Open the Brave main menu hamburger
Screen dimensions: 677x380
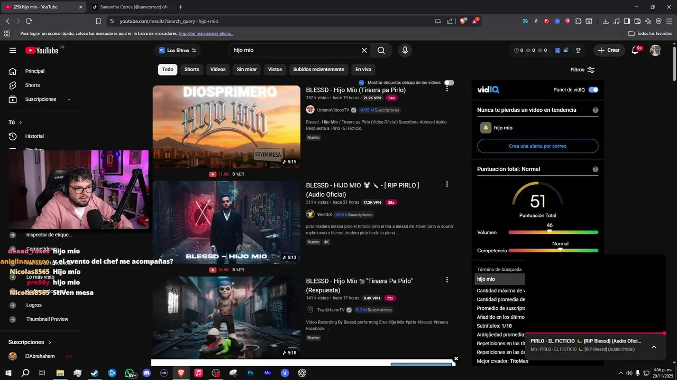(669, 21)
